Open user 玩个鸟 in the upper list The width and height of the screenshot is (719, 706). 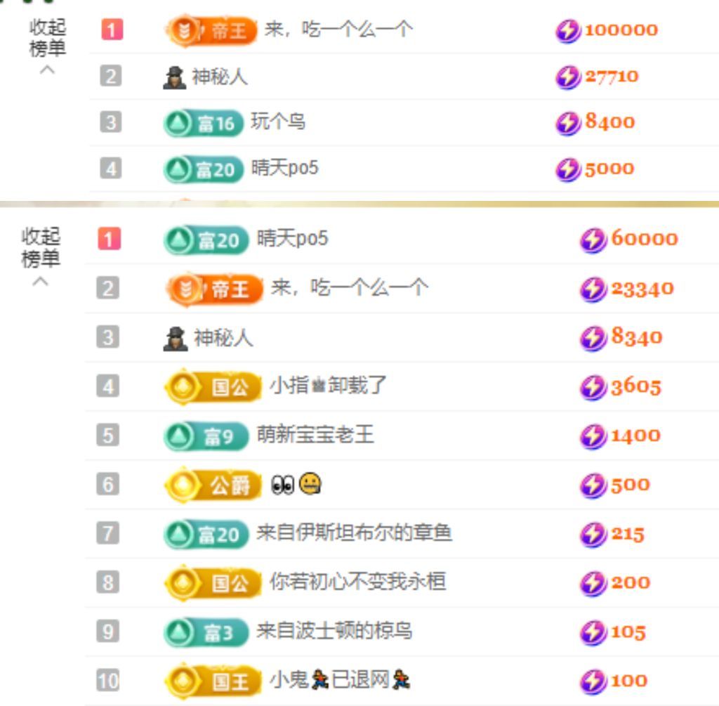click(278, 122)
